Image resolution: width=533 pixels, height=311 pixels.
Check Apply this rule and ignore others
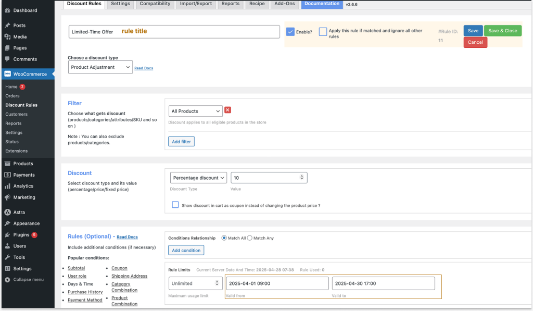click(x=323, y=32)
